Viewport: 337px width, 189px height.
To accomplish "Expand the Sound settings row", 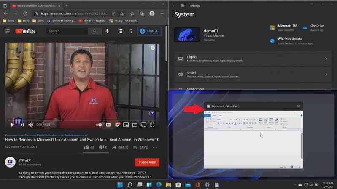I will point(253,75).
